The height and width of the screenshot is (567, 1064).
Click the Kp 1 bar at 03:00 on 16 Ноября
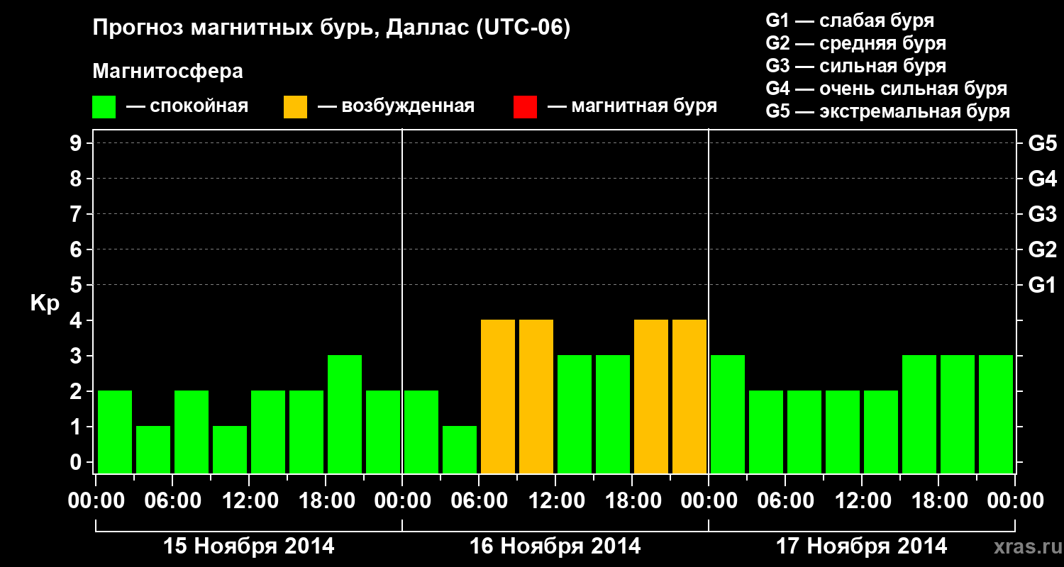coord(460,449)
